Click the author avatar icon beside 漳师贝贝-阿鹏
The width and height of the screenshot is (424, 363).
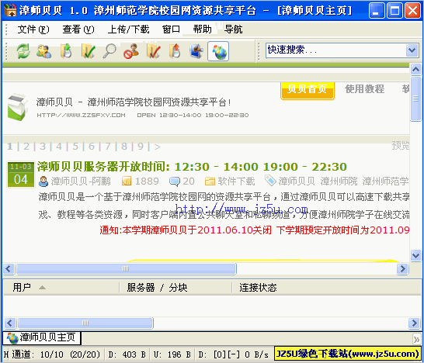(x=43, y=181)
